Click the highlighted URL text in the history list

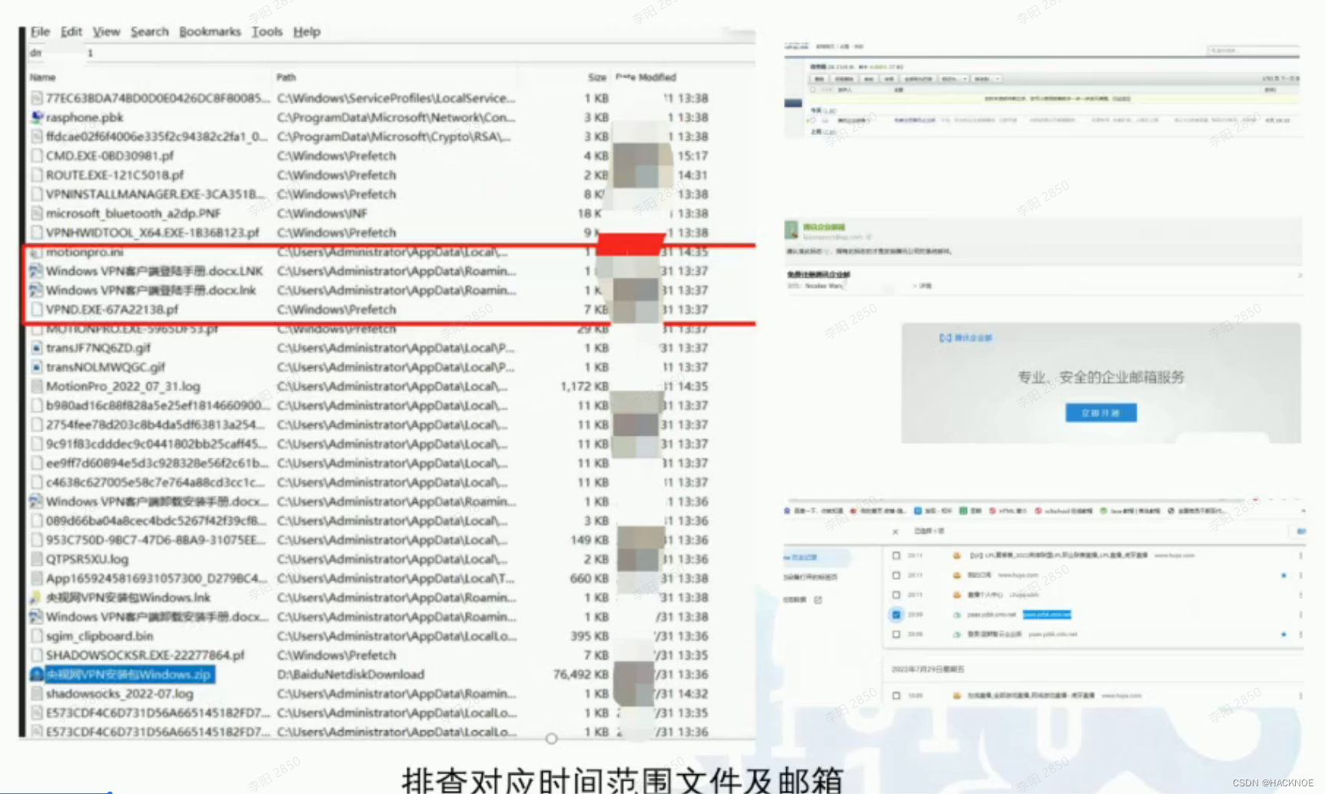(x=1047, y=614)
